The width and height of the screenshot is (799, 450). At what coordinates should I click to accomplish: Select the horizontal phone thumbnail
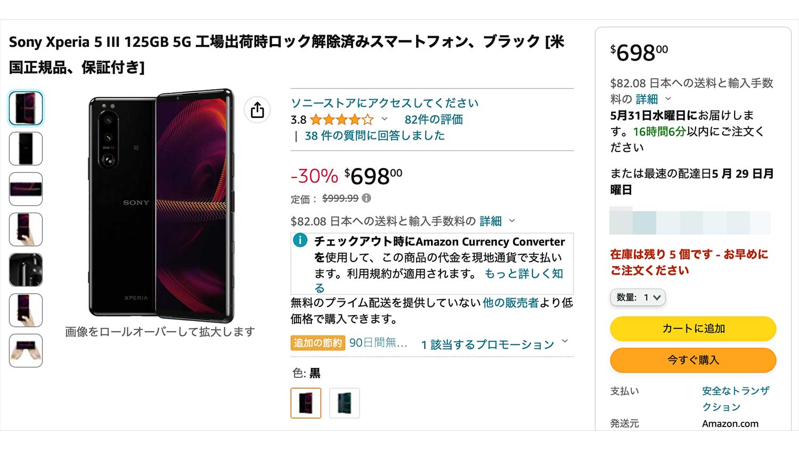pyautogui.click(x=26, y=189)
